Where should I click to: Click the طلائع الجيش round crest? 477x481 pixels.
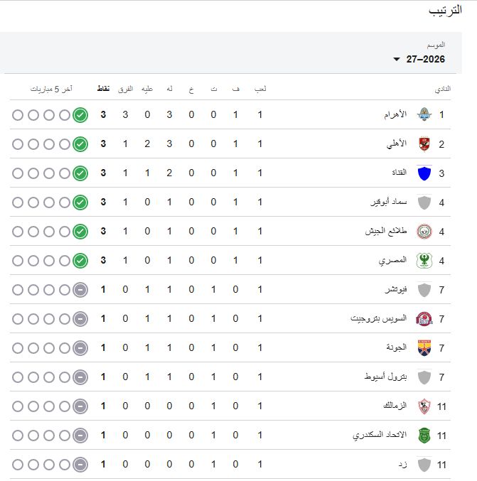(x=424, y=232)
